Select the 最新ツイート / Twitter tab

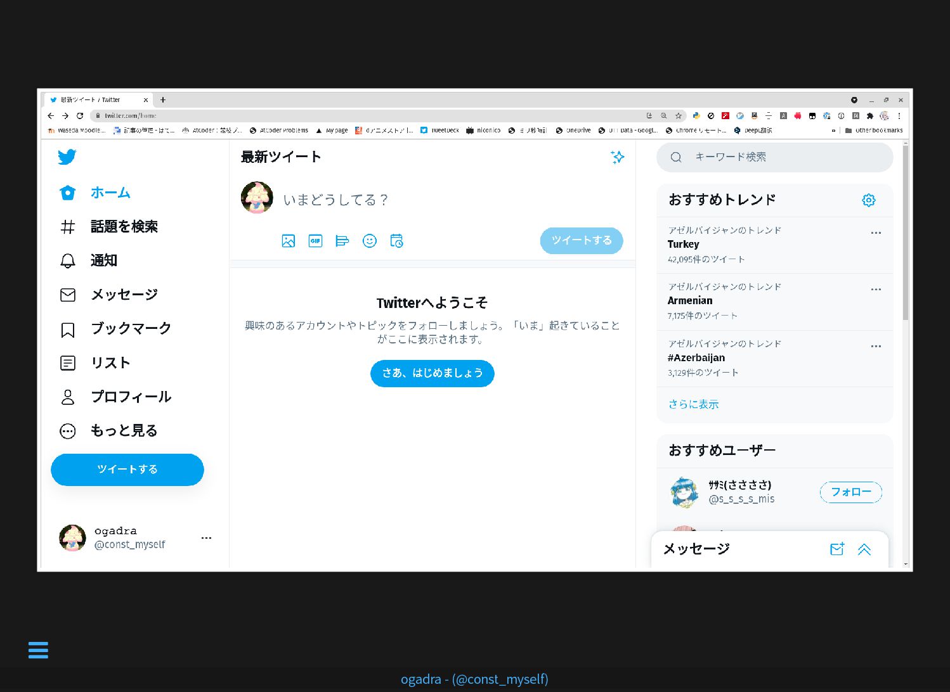click(x=98, y=100)
